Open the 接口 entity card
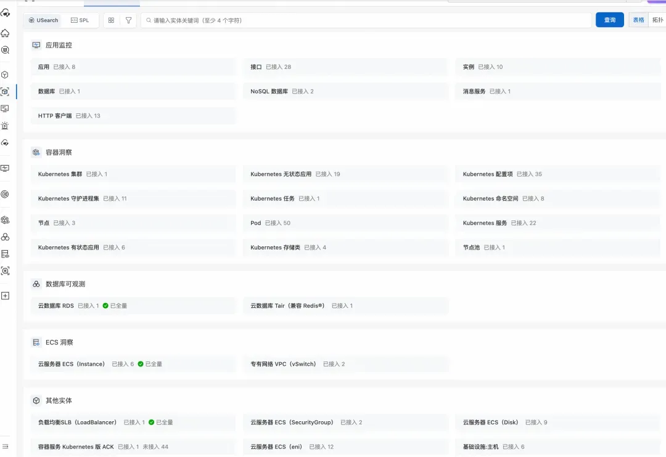Screen dimensions: 666x457 click(345, 67)
